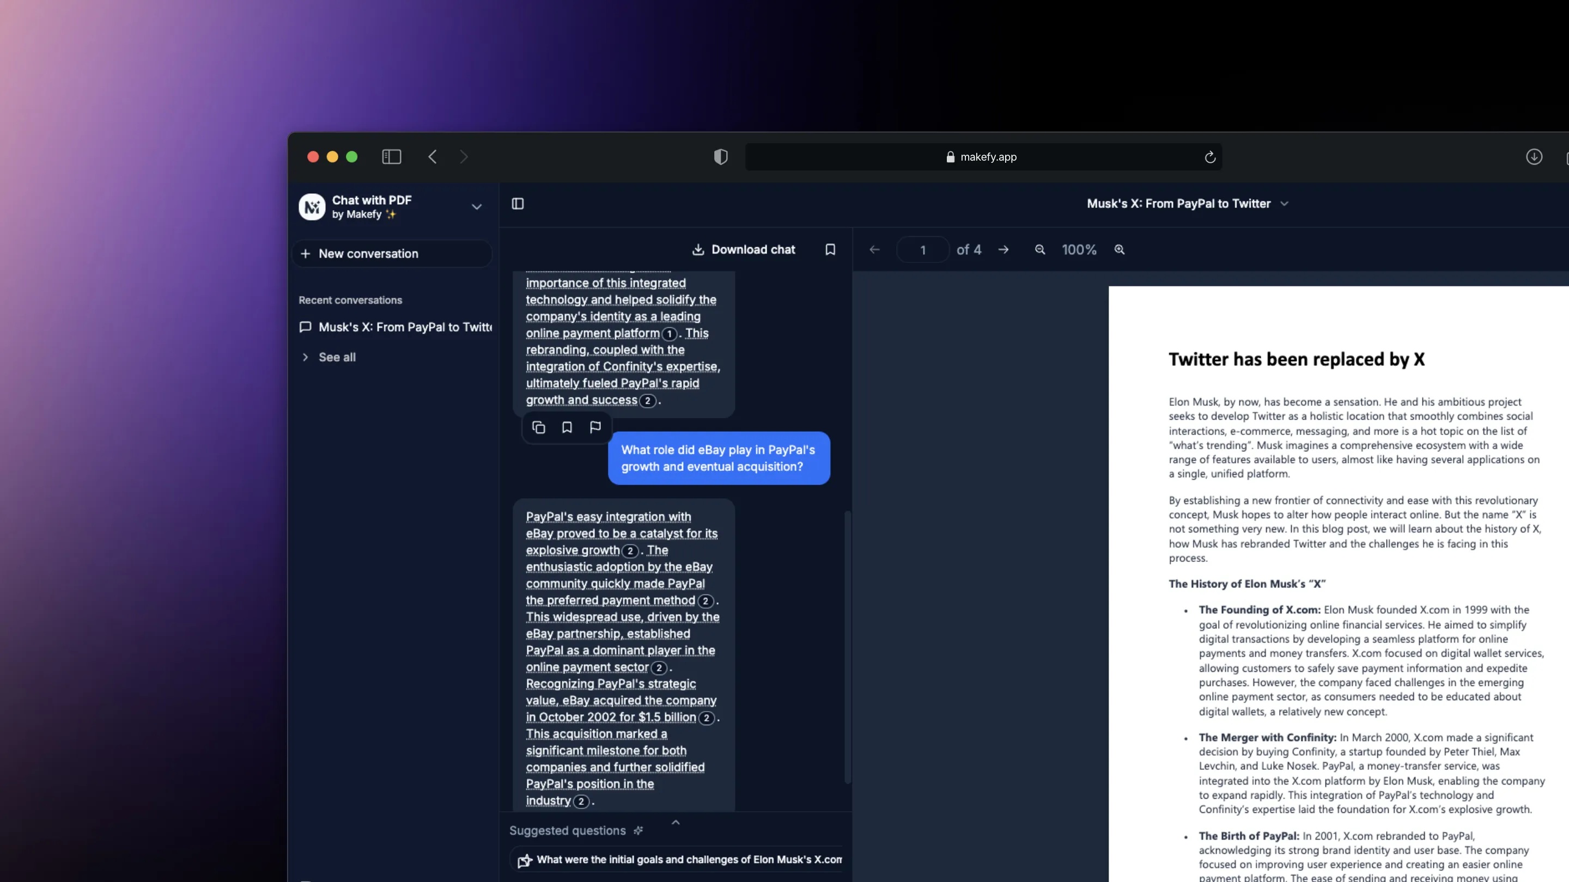The height and width of the screenshot is (882, 1569).
Task: Click the copy icon in chat message
Action: [539, 426]
